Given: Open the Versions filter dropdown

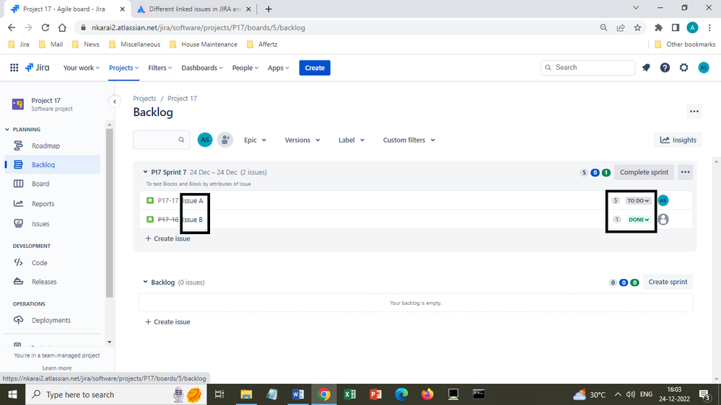Looking at the screenshot, I should [302, 140].
